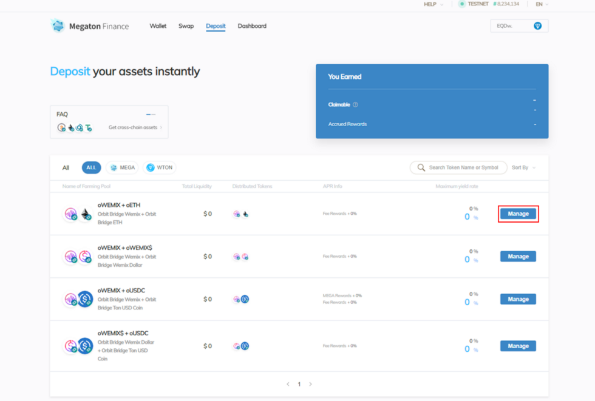
Task: Open the EN language dropdown
Action: pyautogui.click(x=542, y=4)
